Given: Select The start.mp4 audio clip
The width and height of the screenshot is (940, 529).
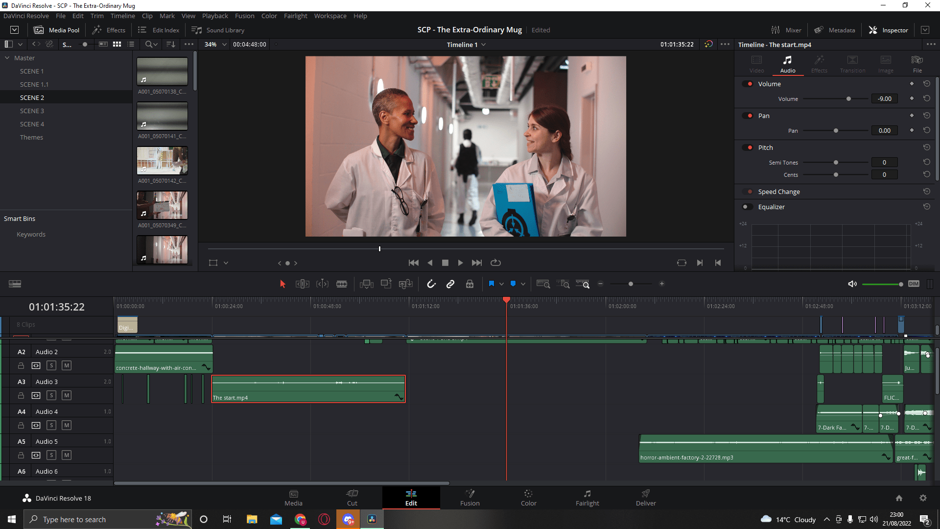Looking at the screenshot, I should (x=308, y=389).
